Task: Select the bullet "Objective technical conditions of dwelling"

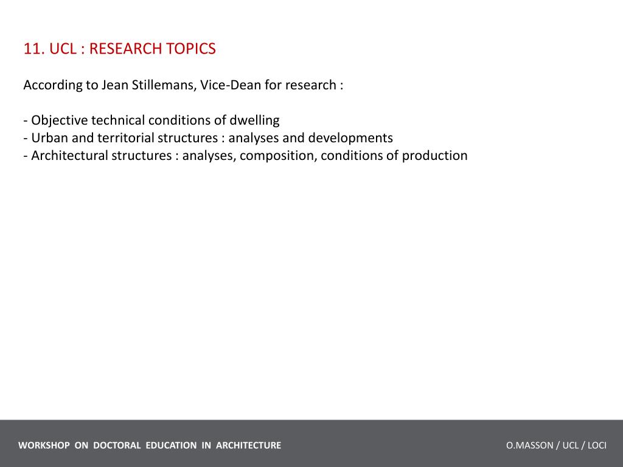Action: [151, 120]
